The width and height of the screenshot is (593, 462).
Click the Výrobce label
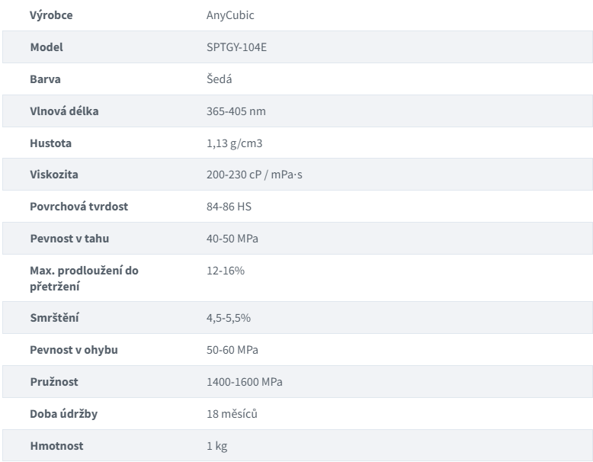(x=51, y=15)
